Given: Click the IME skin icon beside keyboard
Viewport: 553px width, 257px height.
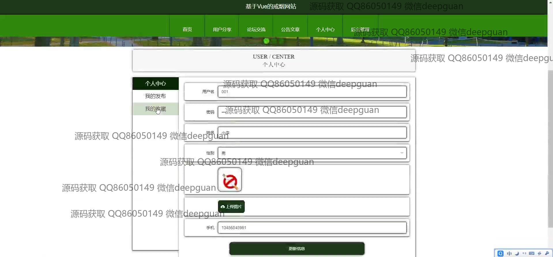Looking at the screenshot, I should pos(539,253).
